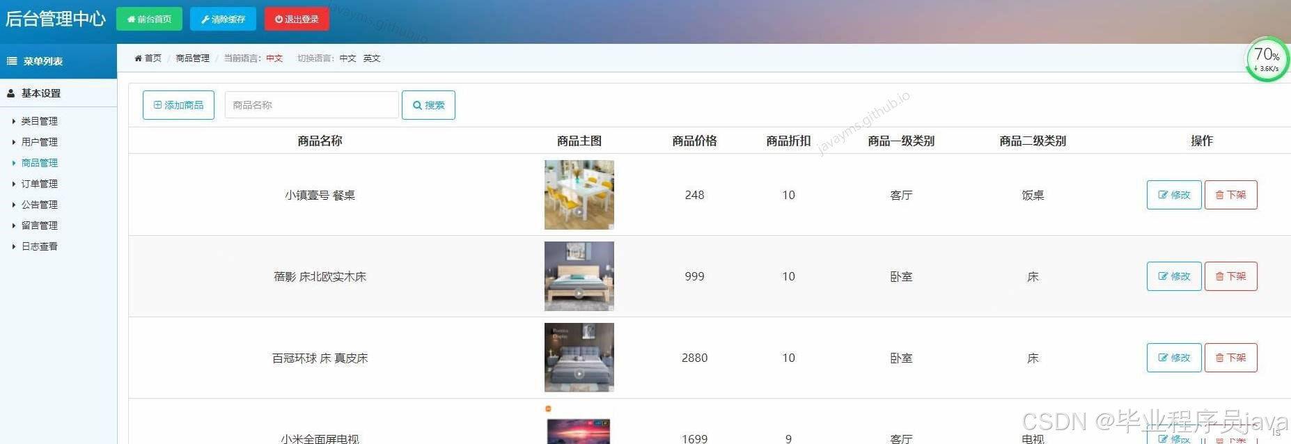Screen dimensions: 1291x444
Task: Click the 商品主图 column header
Action: [579, 141]
